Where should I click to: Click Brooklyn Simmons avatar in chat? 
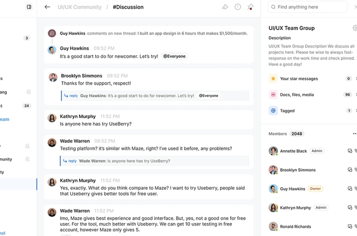pos(53,77)
